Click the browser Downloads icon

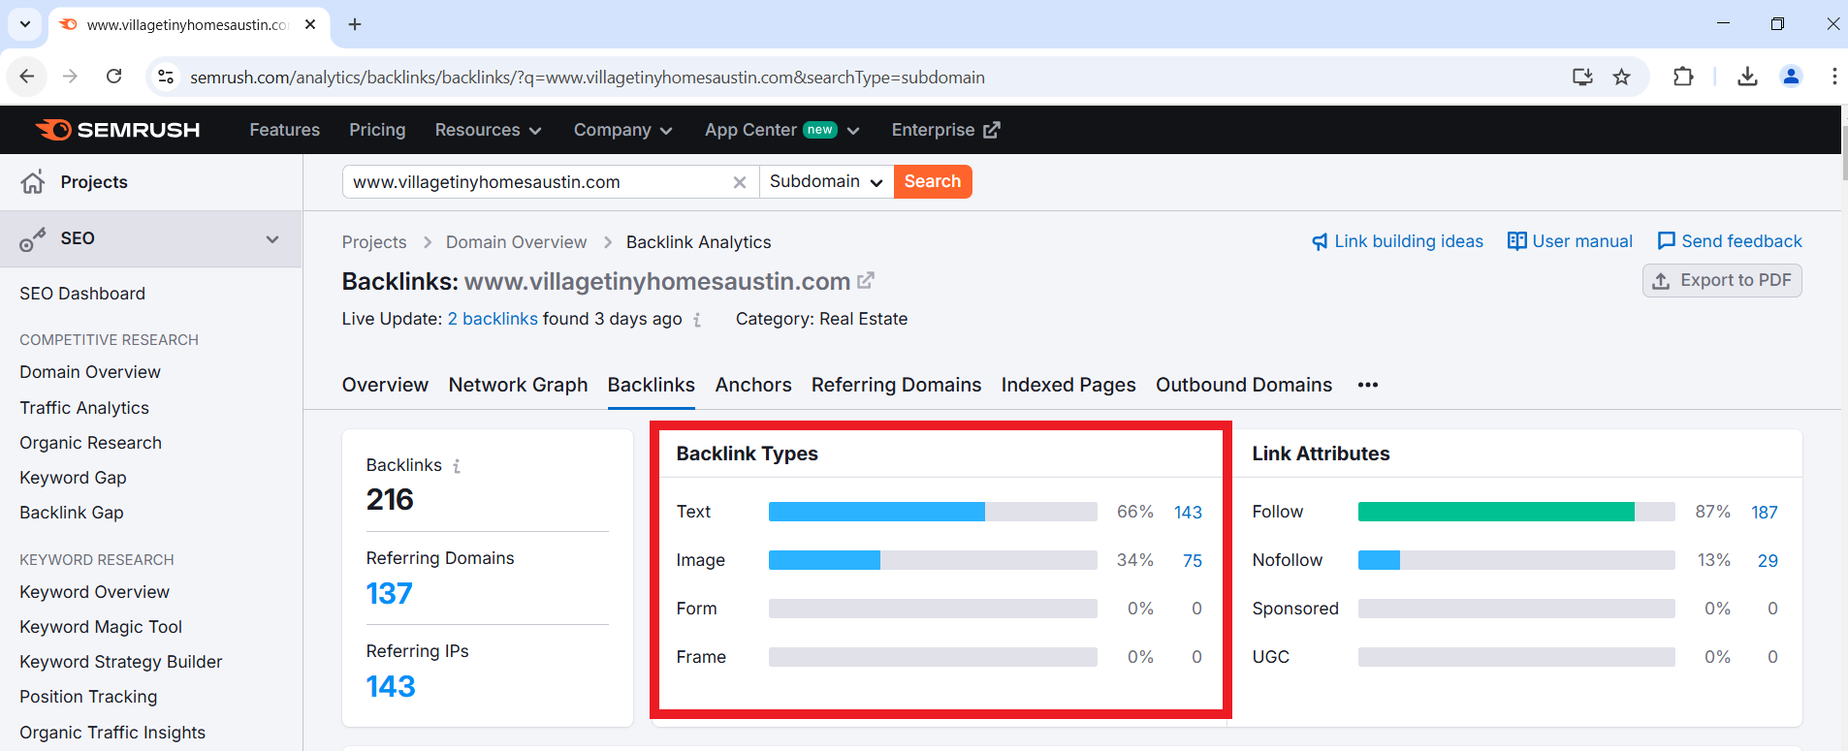pos(1747,78)
